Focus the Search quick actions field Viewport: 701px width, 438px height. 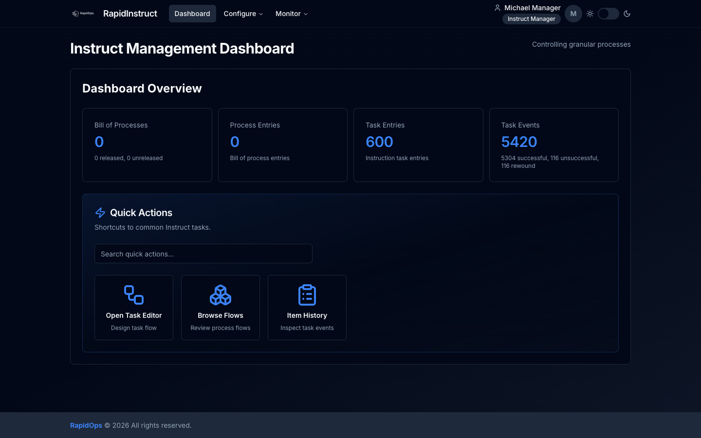point(203,254)
